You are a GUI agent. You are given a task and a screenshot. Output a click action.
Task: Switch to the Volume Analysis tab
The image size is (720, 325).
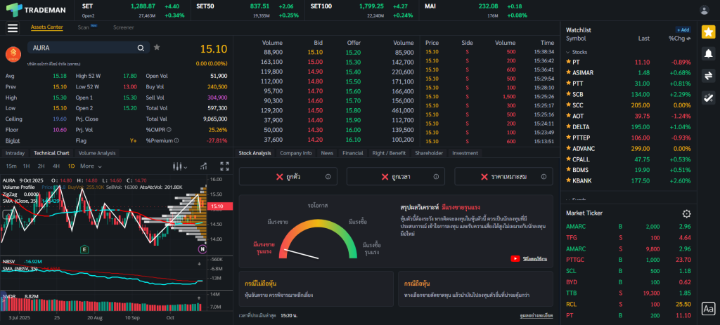[97, 153]
